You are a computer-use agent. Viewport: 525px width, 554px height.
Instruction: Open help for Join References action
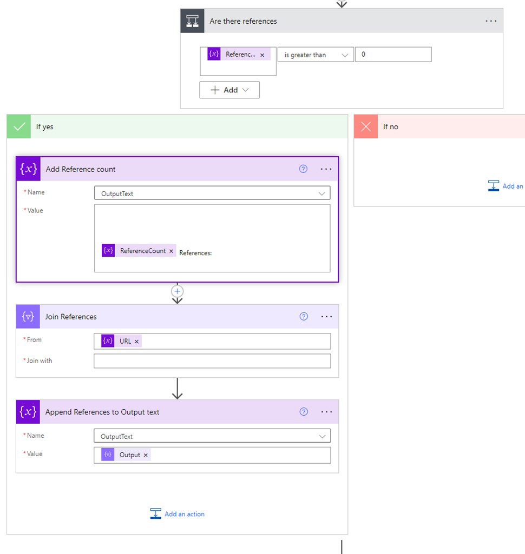(x=304, y=317)
